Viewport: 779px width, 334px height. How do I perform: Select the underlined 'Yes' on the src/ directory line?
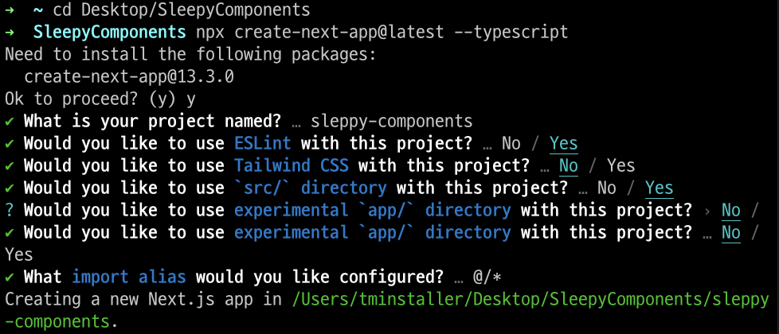(x=660, y=188)
